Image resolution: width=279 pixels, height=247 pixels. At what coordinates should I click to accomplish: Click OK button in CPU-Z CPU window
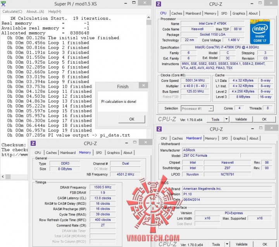point(264,119)
